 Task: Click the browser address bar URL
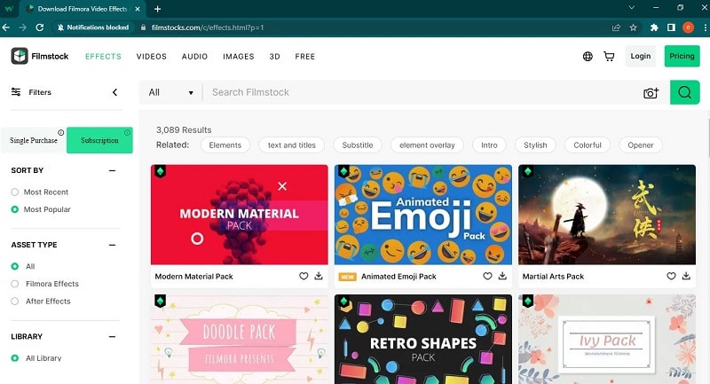pos(208,27)
